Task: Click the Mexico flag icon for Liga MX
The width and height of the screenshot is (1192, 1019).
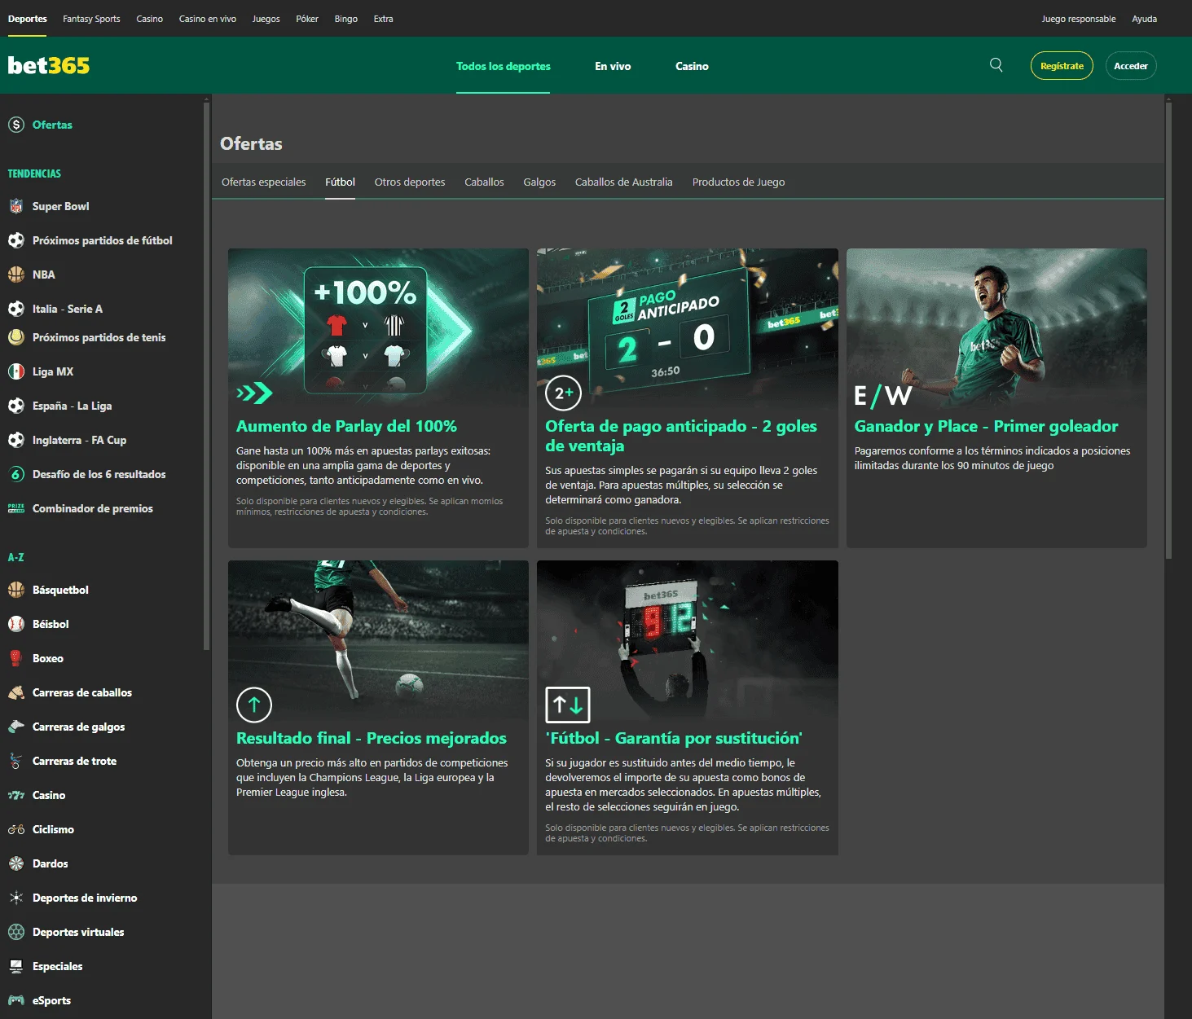Action: [16, 371]
